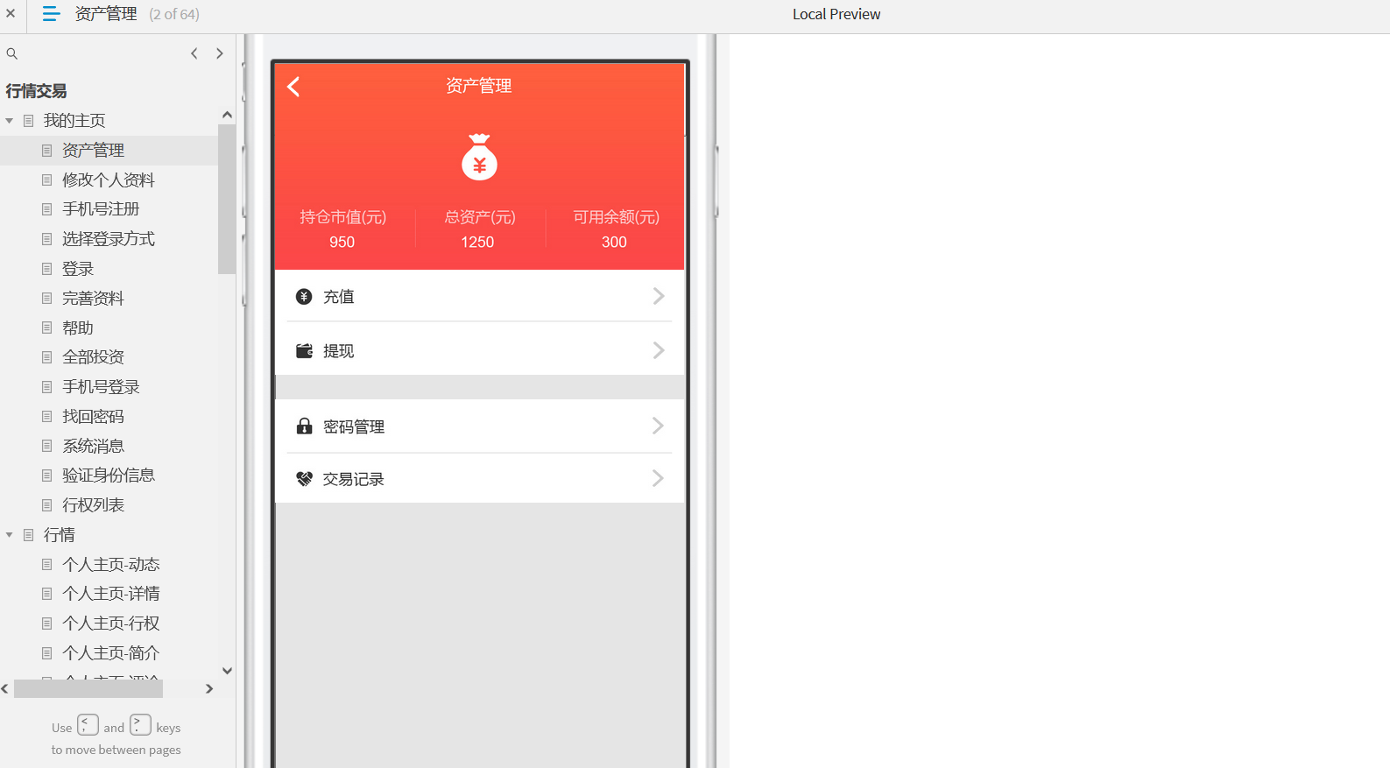Click page icon beside 修改个人资料
The image size is (1390, 768).
click(47, 180)
